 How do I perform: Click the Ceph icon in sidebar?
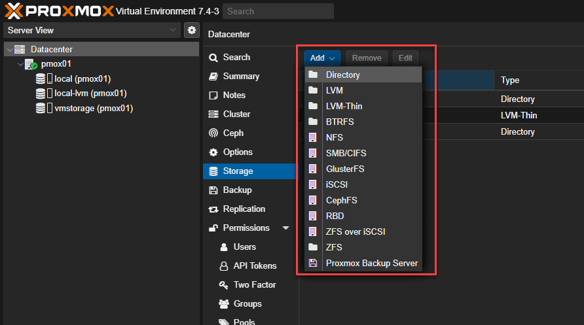click(213, 133)
